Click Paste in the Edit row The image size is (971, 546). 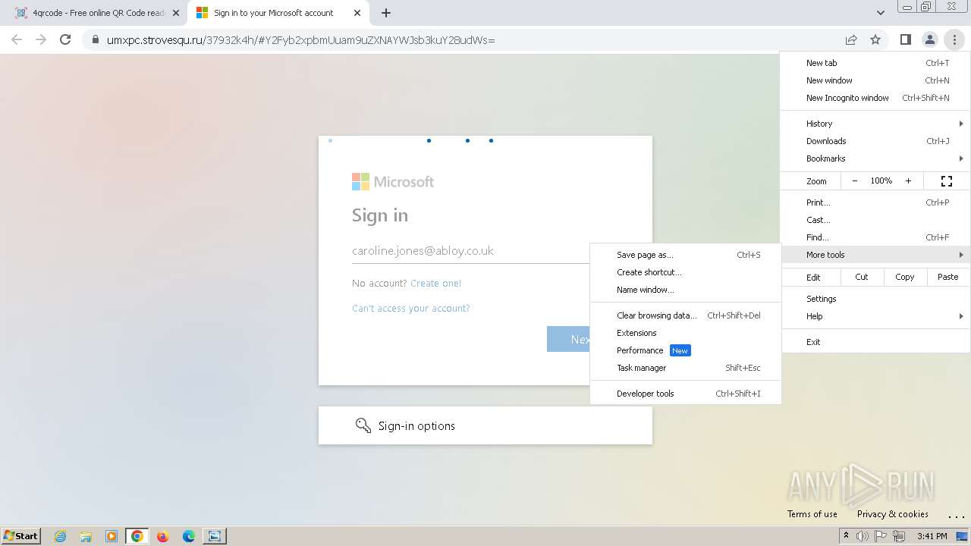coord(948,277)
